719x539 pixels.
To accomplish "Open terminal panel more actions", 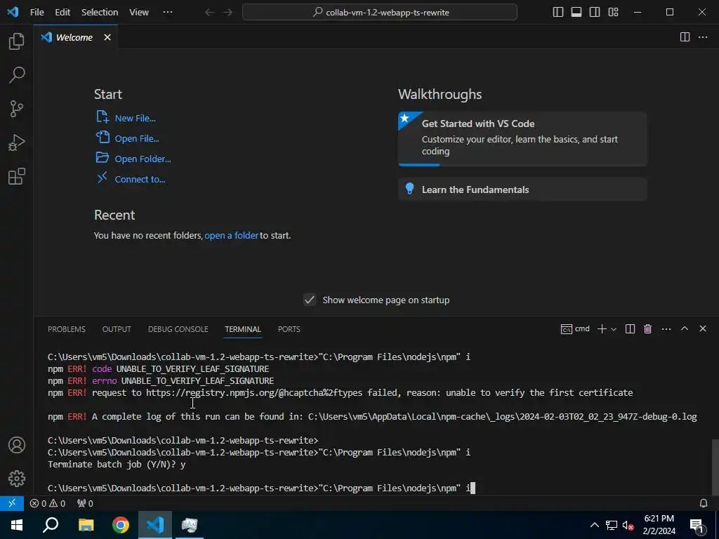I will pos(666,328).
